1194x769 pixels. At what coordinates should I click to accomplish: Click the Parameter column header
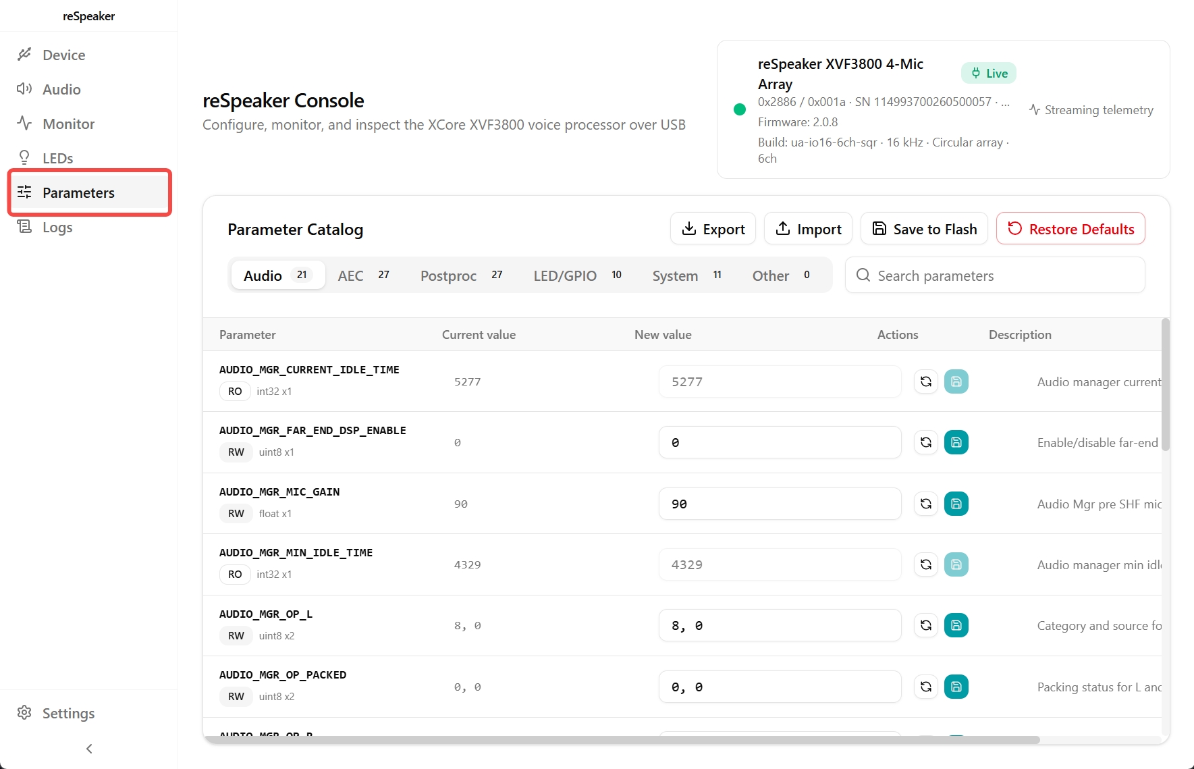pyautogui.click(x=248, y=334)
